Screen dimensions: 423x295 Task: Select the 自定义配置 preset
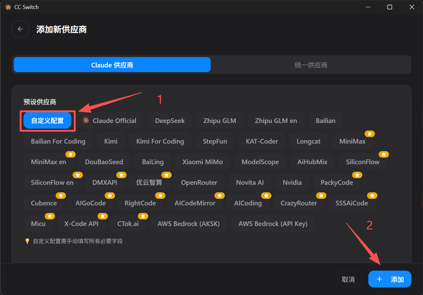[48, 120]
